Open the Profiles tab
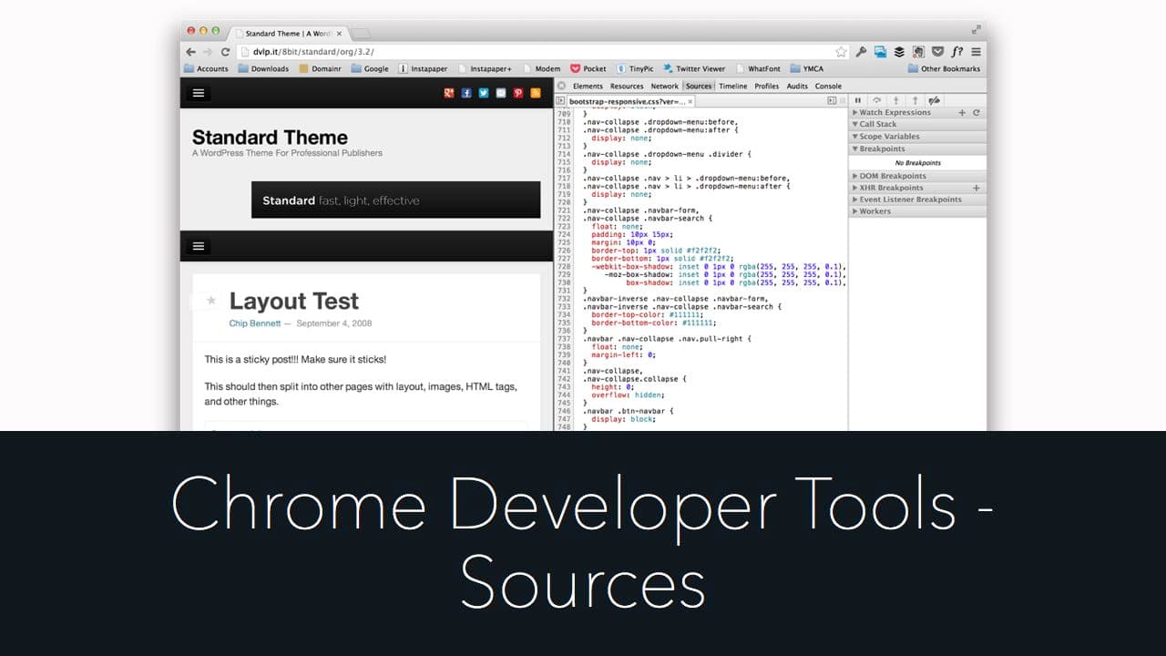Viewport: 1166px width, 656px height. click(767, 87)
